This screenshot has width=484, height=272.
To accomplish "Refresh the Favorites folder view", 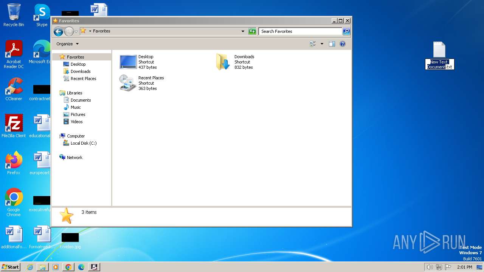I will point(252,31).
